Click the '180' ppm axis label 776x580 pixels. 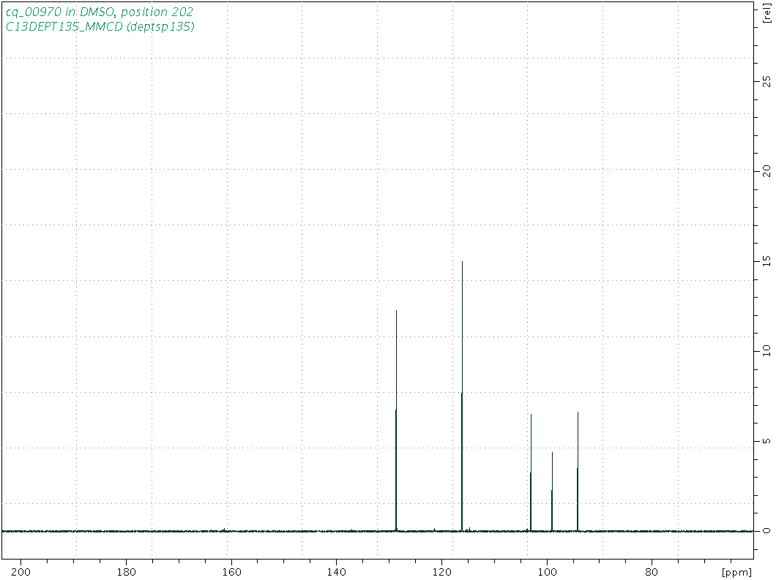126,572
